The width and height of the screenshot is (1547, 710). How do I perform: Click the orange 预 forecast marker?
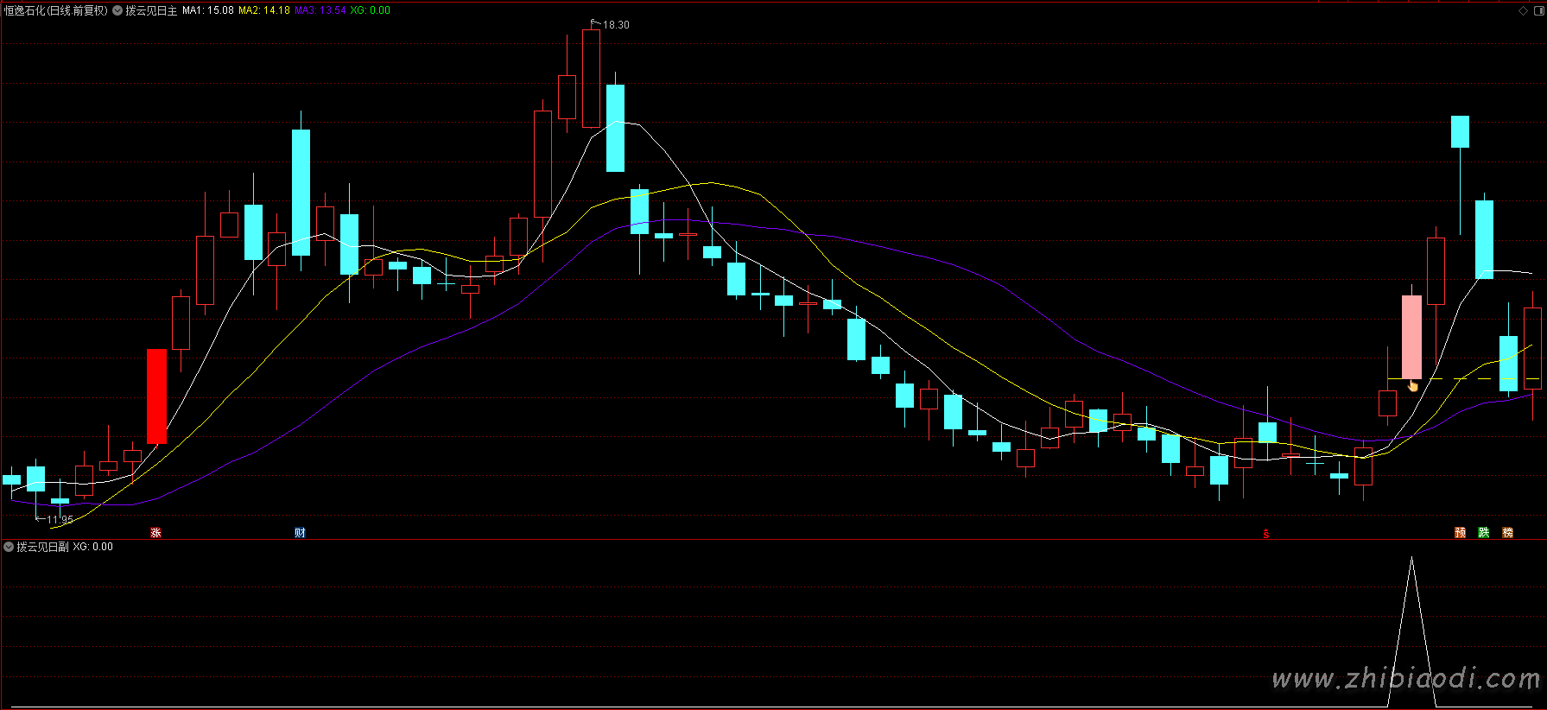click(x=1460, y=533)
